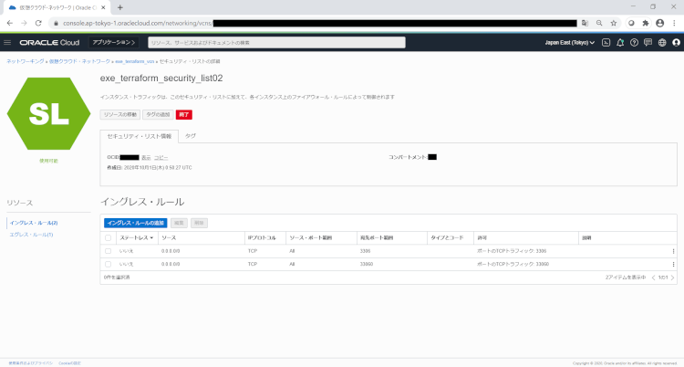The width and height of the screenshot is (684, 367).
Task: Open the ネットワーキング breadcrumb link
Action: pos(26,61)
